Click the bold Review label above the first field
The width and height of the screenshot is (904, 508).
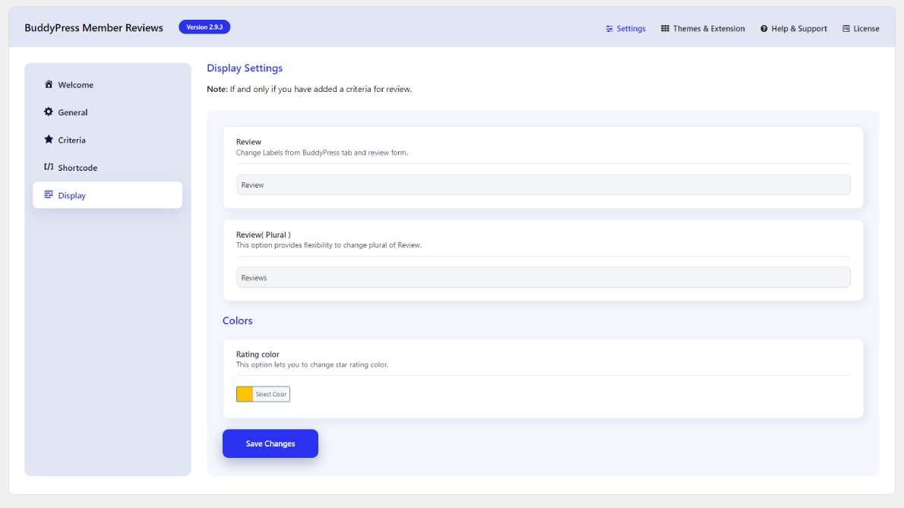248,142
